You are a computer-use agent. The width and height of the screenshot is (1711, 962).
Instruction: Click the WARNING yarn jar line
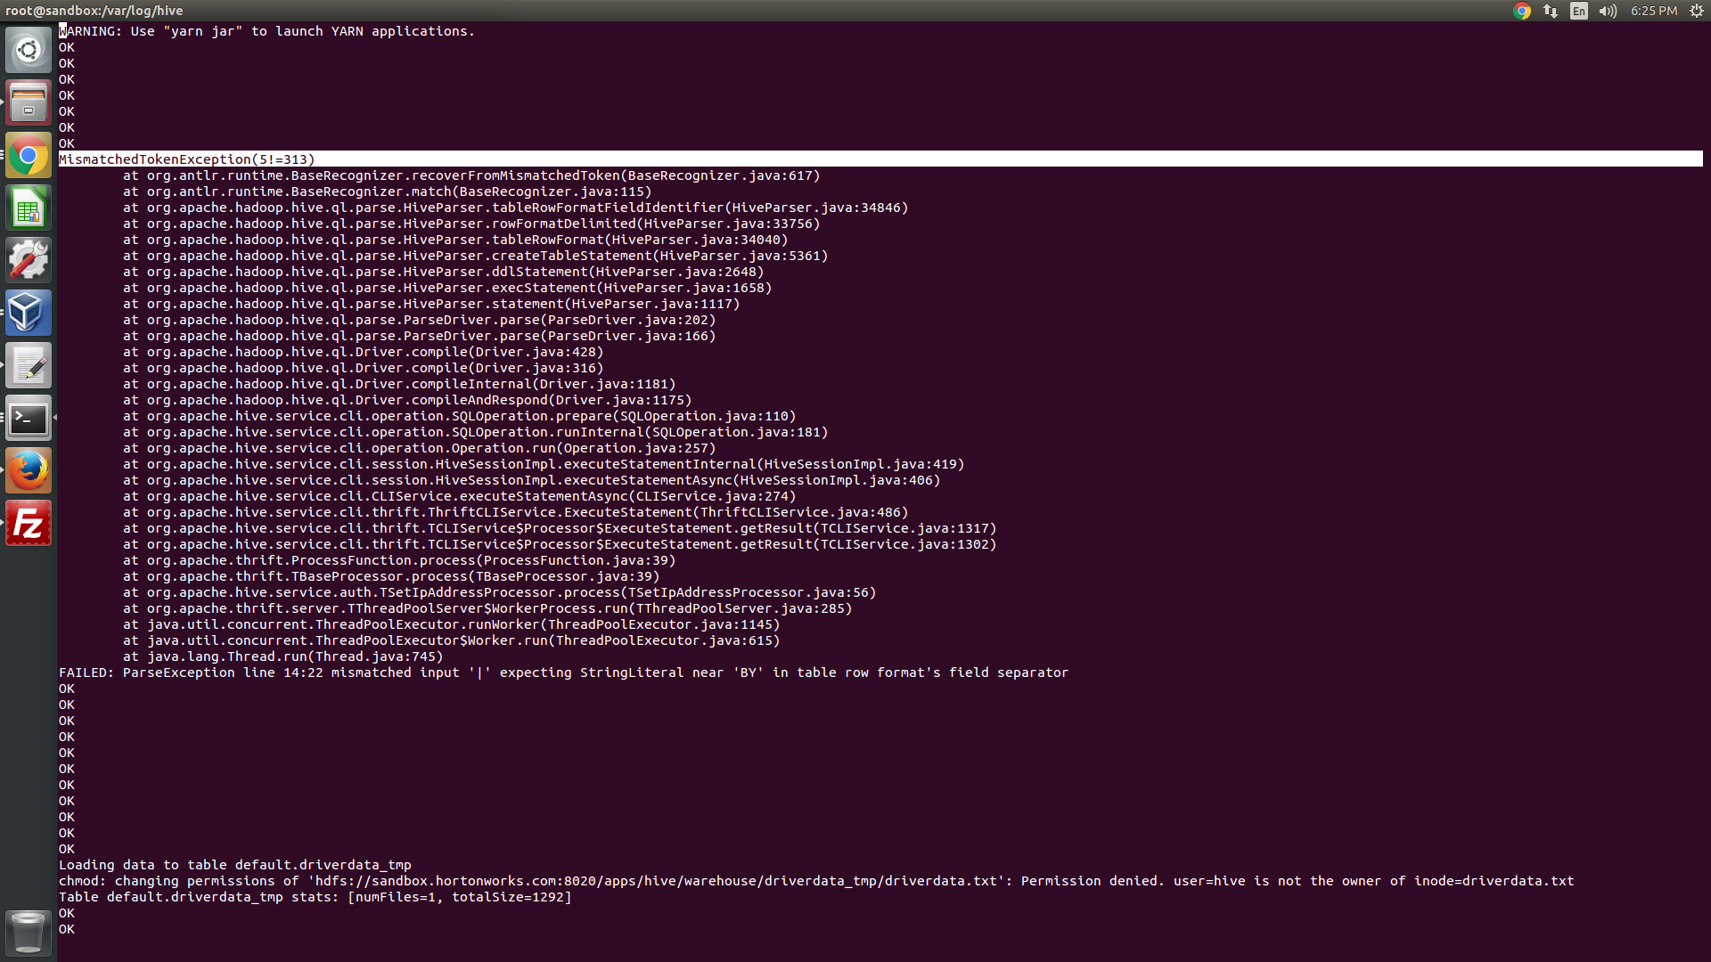pyautogui.click(x=267, y=31)
